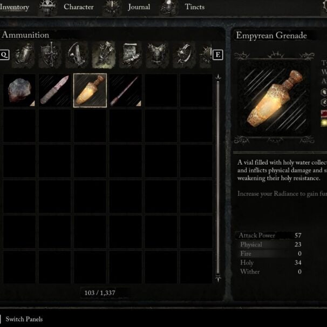The height and width of the screenshot is (327, 327).
Task: Select the highlighted ammunition category icon
Action: 104,55
